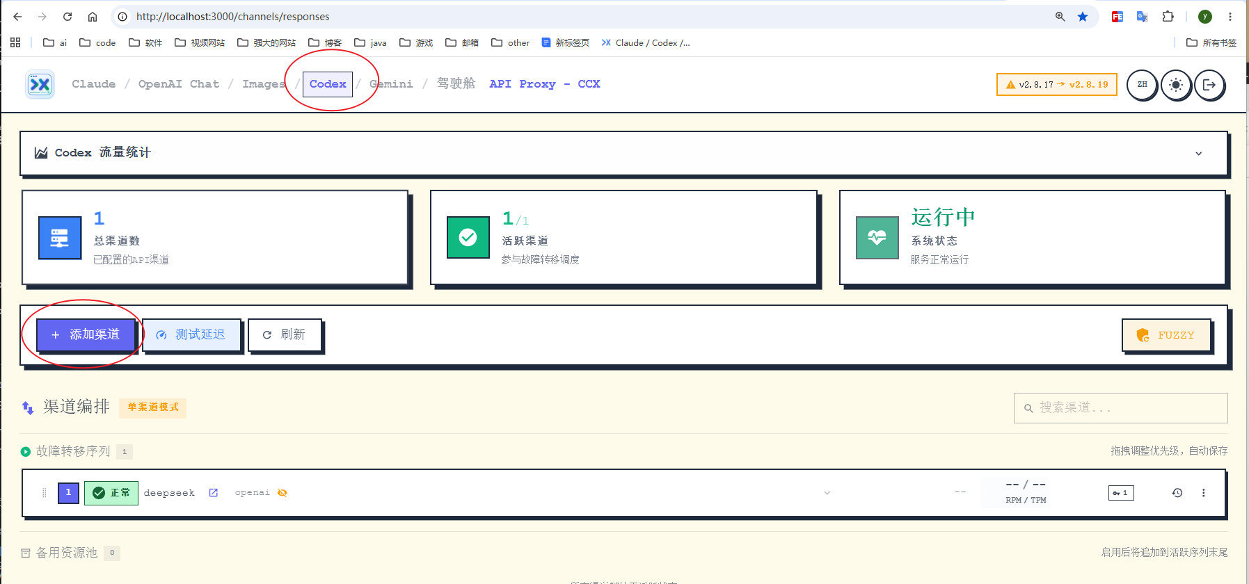Click the 系统状态 heartbeat icon

(x=877, y=238)
